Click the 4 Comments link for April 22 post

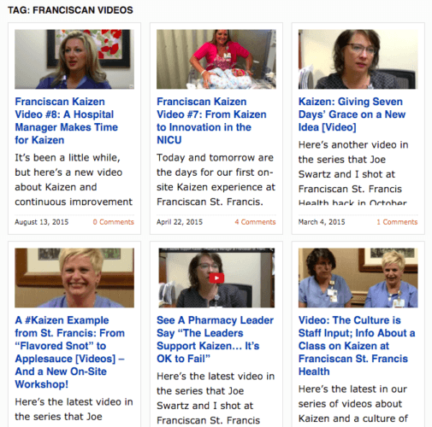(255, 222)
